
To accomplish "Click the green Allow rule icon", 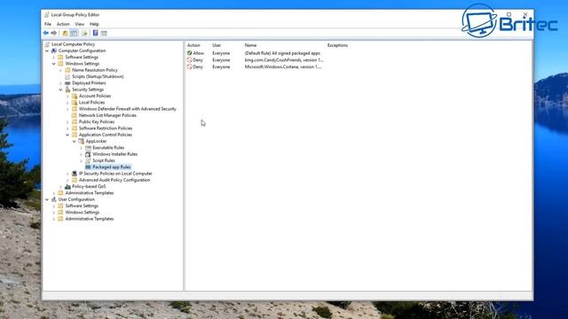I will [x=189, y=53].
